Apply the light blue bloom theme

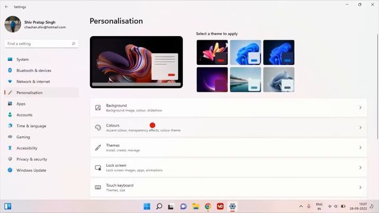click(245, 53)
